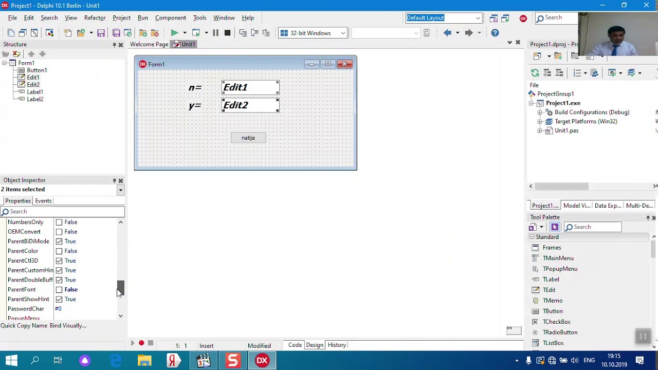Click Step Over debugging icon
Screen dimensions: 658x370
click(254, 33)
